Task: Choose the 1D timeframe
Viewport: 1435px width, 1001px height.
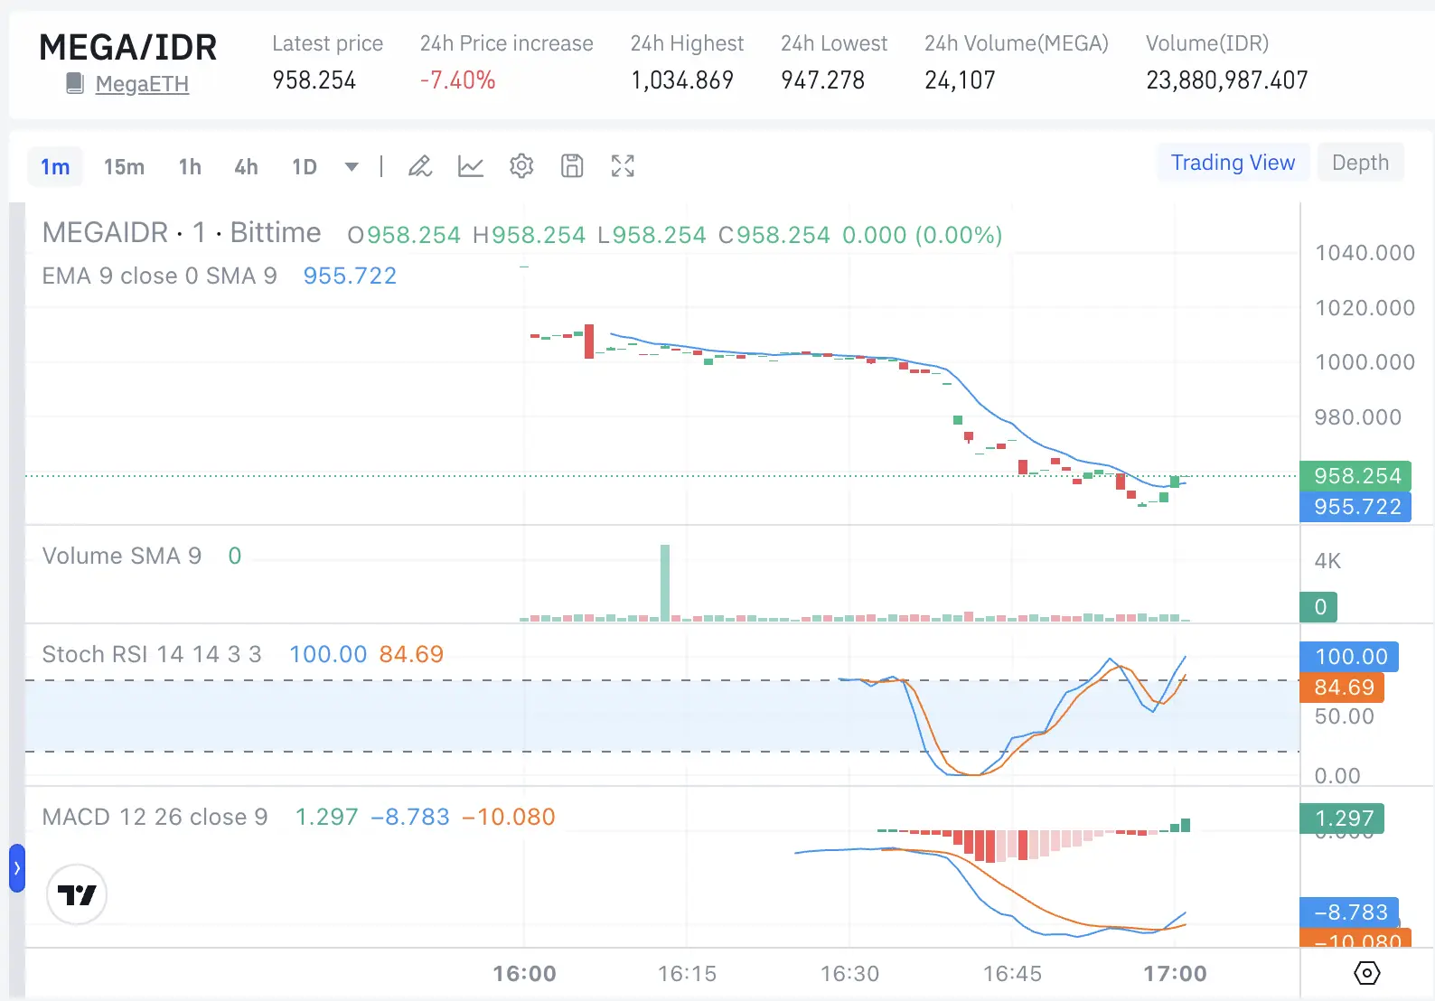Action: (305, 166)
